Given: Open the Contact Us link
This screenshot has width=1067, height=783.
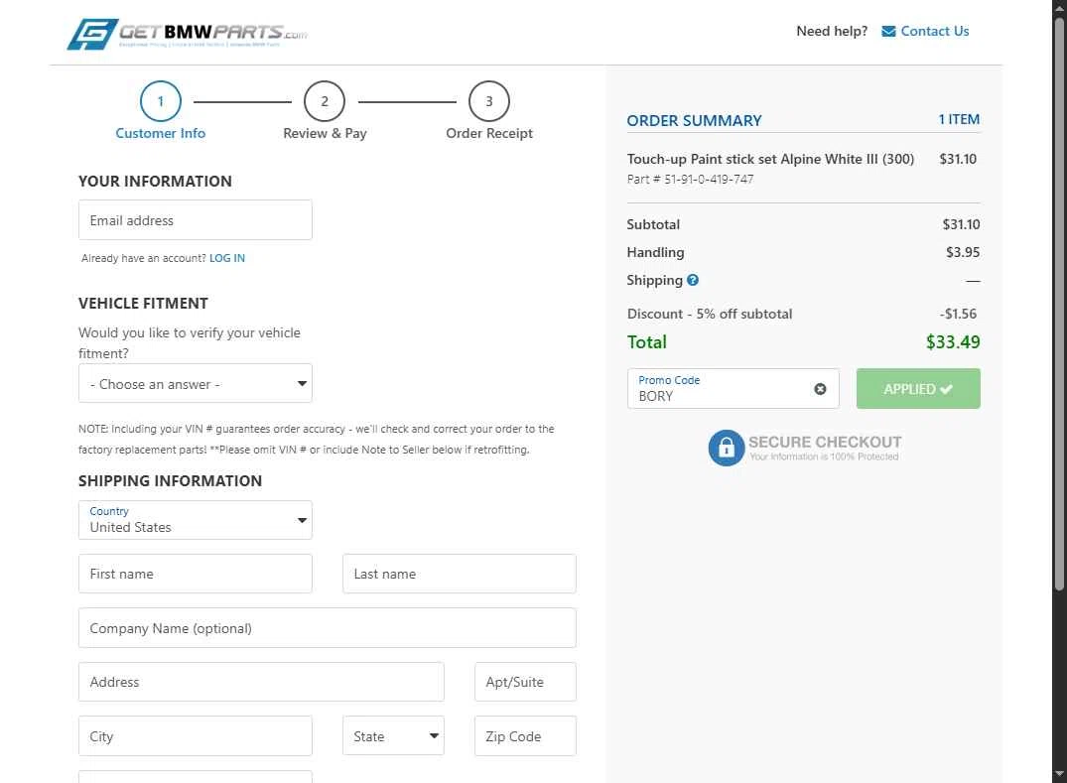Looking at the screenshot, I should pyautogui.click(x=934, y=32).
